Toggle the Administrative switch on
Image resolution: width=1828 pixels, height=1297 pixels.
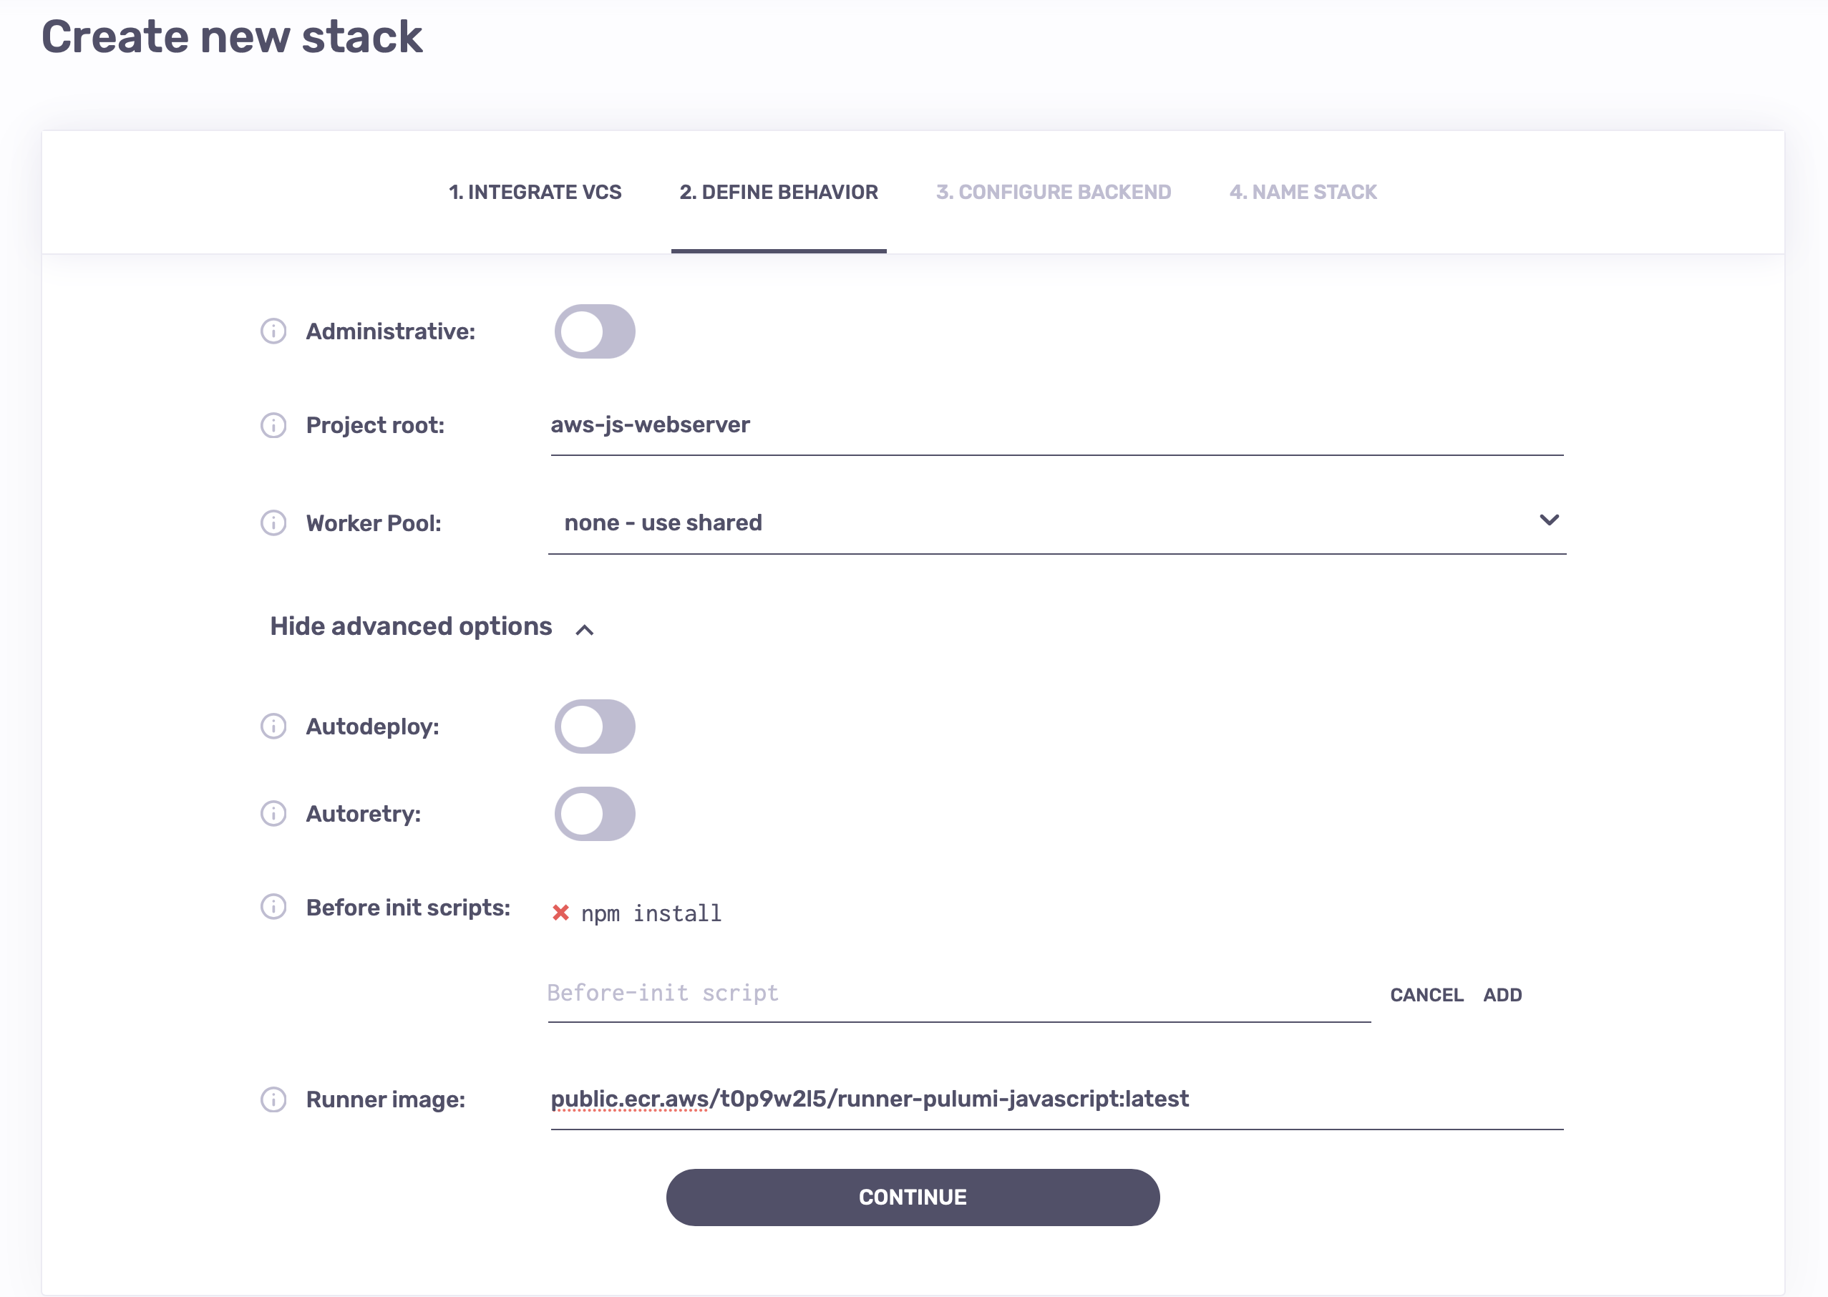click(x=595, y=331)
